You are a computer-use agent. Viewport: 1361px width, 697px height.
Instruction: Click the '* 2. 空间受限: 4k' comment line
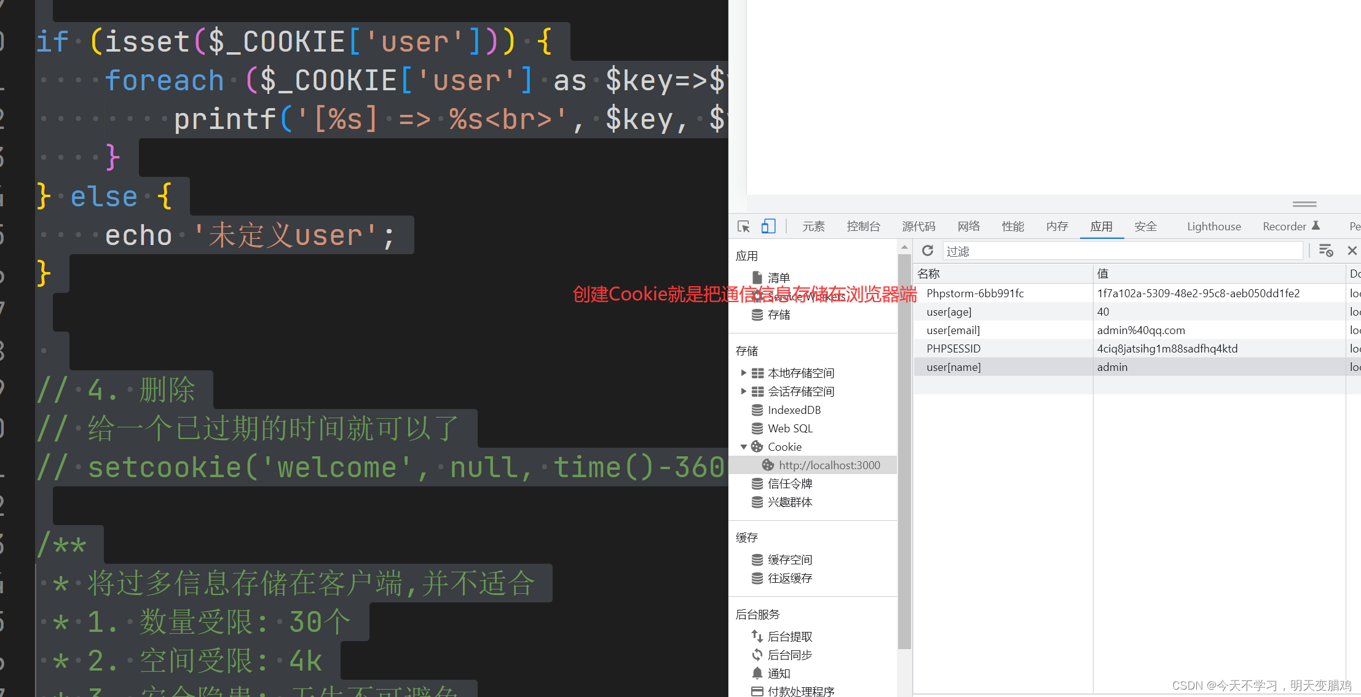pyautogui.click(x=187, y=661)
